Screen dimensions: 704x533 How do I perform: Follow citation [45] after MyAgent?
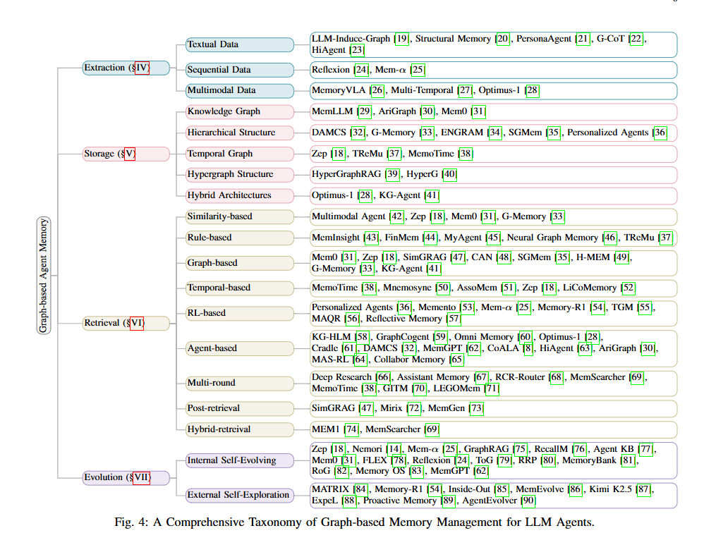pyautogui.click(x=493, y=238)
